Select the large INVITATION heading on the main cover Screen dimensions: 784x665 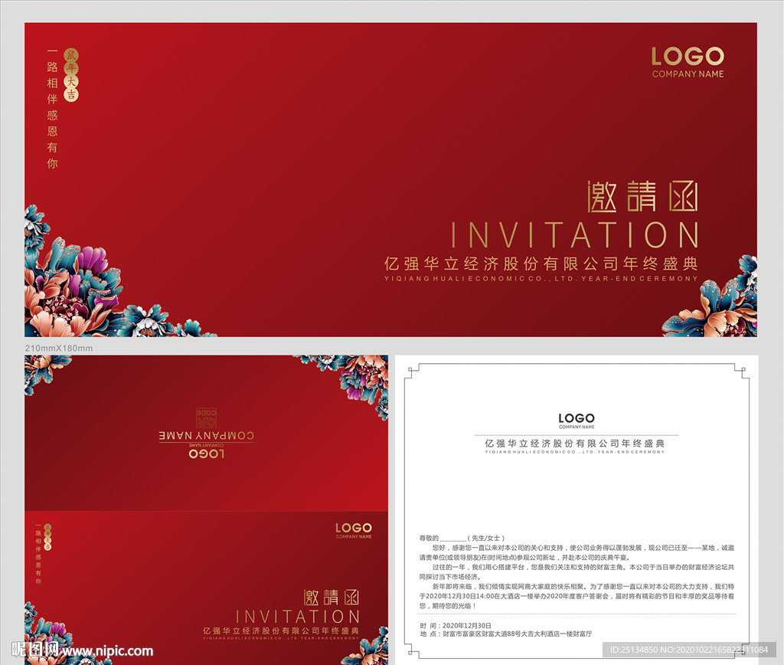point(574,235)
